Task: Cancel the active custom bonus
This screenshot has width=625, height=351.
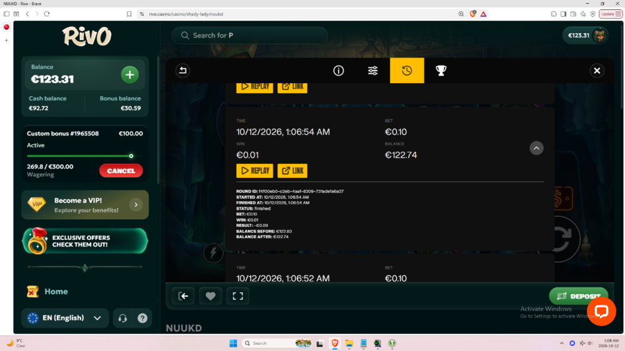Action: pyautogui.click(x=121, y=171)
